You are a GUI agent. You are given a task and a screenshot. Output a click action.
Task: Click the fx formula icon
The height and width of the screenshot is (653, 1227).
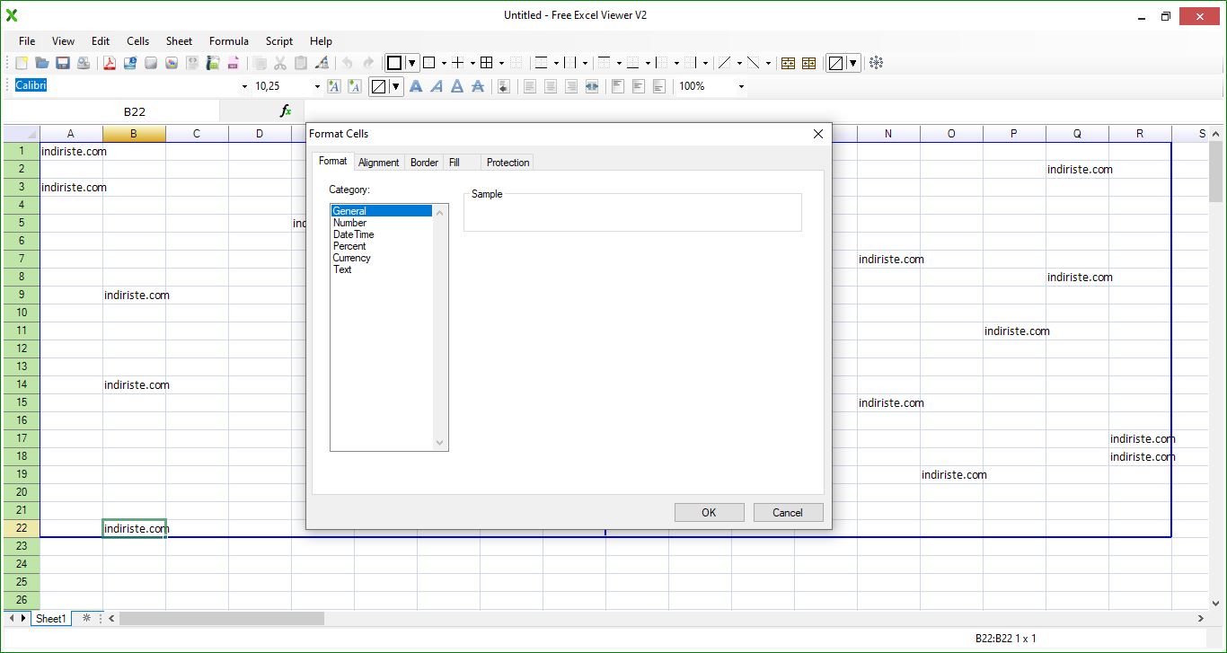(x=286, y=111)
